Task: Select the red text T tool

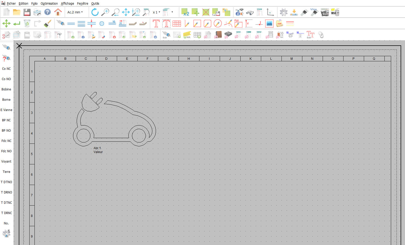Action: [x=156, y=23]
